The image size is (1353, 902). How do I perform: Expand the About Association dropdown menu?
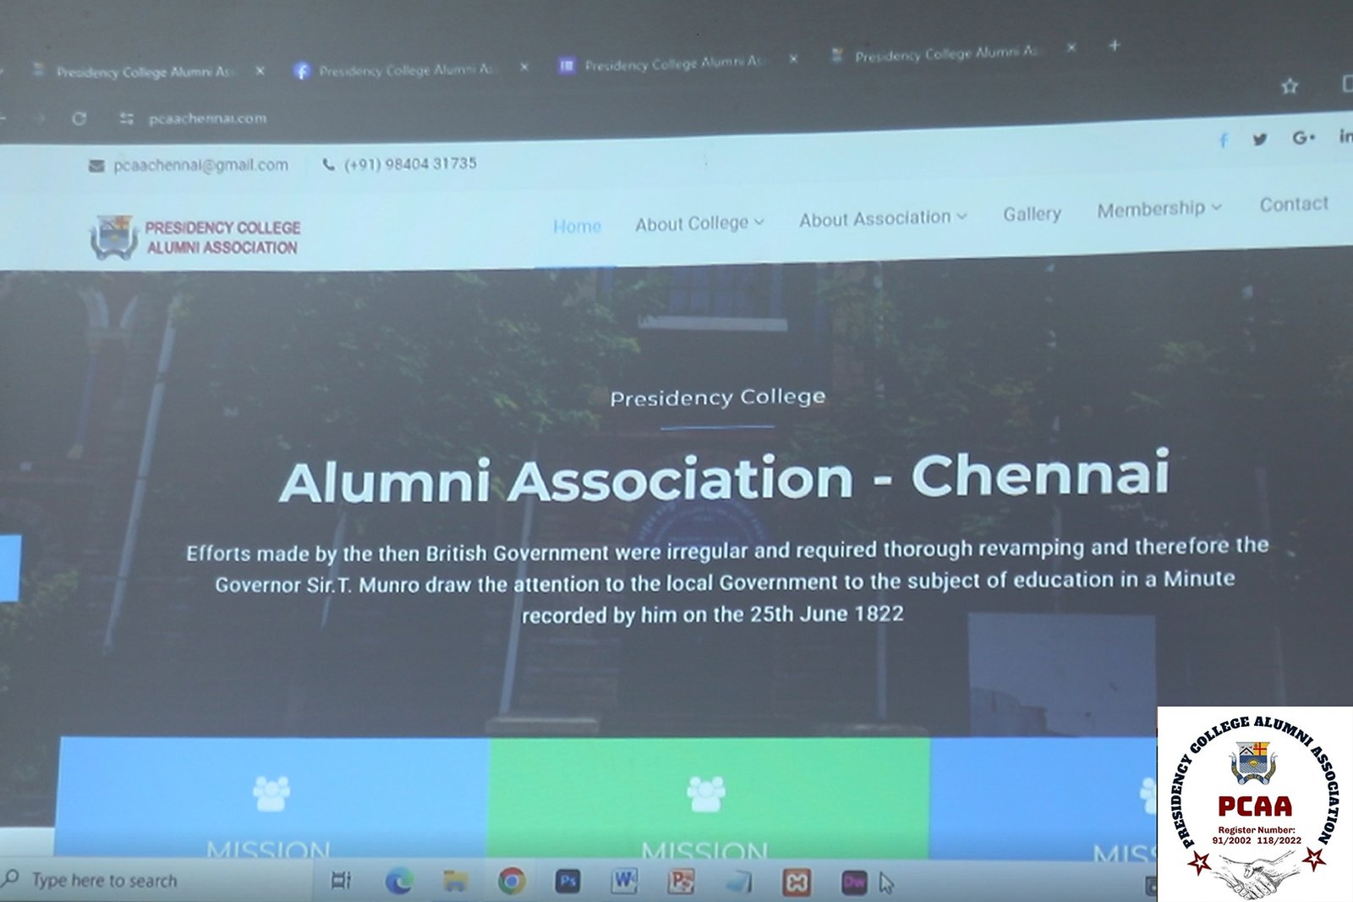pyautogui.click(x=883, y=218)
